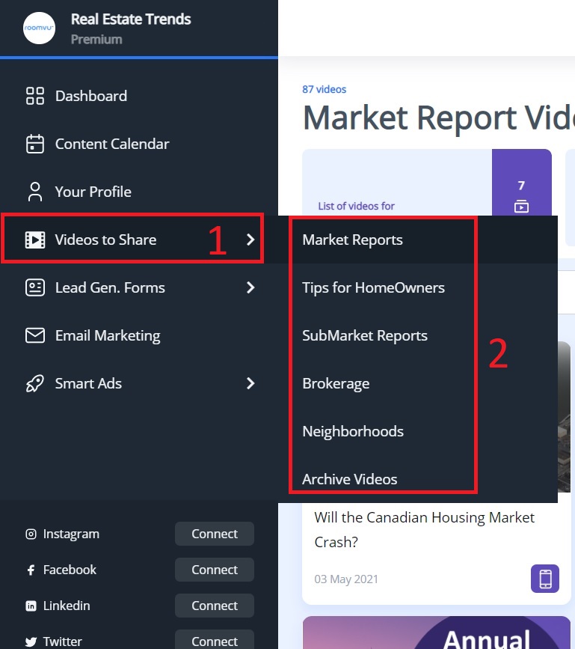Expand the Videos to Share chevron

[x=251, y=240]
